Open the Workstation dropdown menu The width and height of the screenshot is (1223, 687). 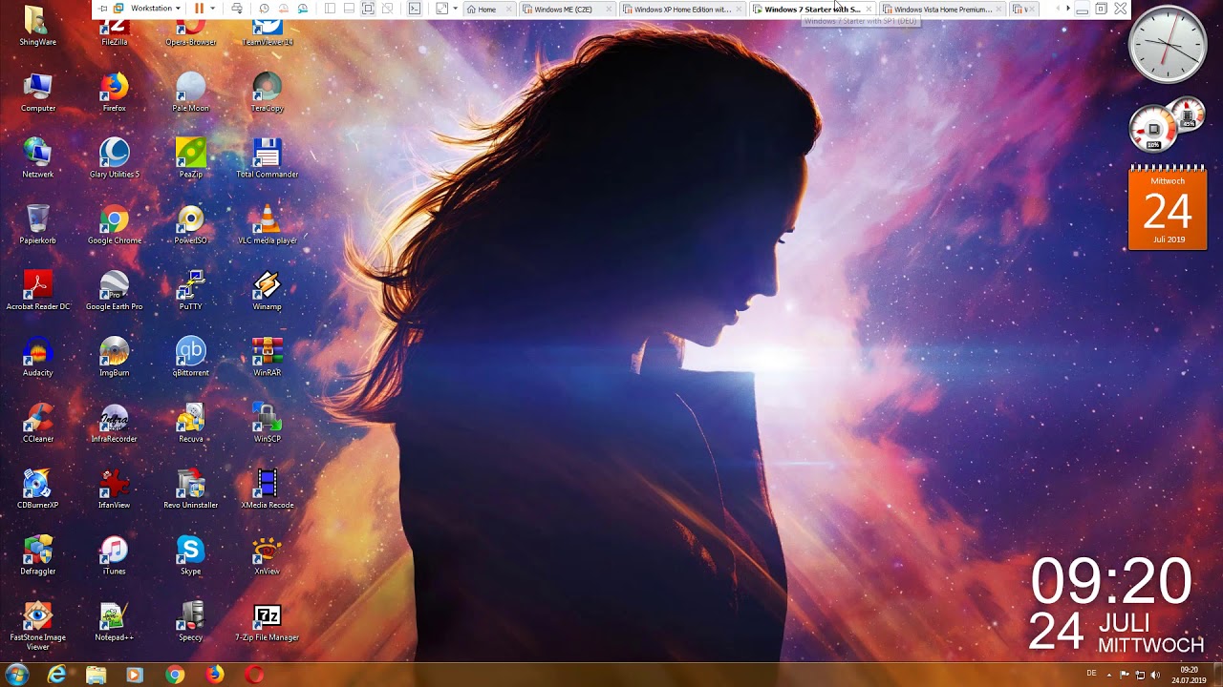tap(155, 9)
